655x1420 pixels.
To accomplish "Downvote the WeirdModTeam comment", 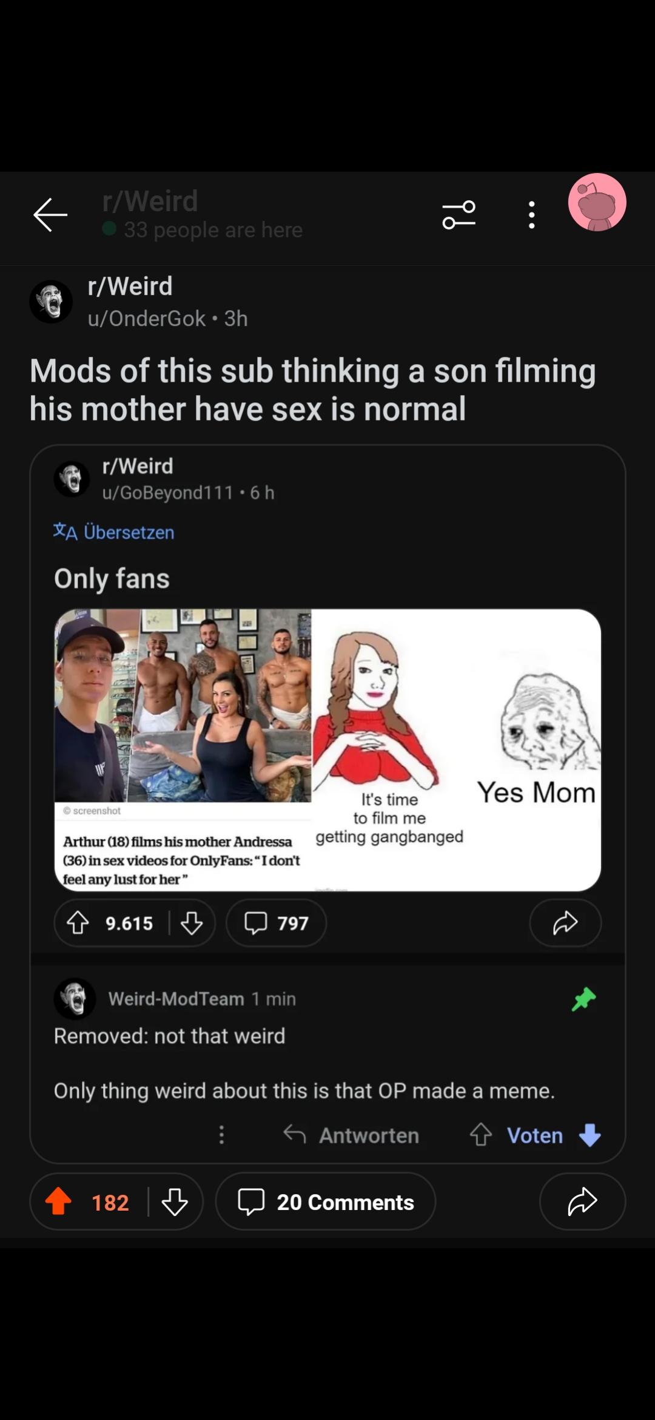I will [x=589, y=1135].
